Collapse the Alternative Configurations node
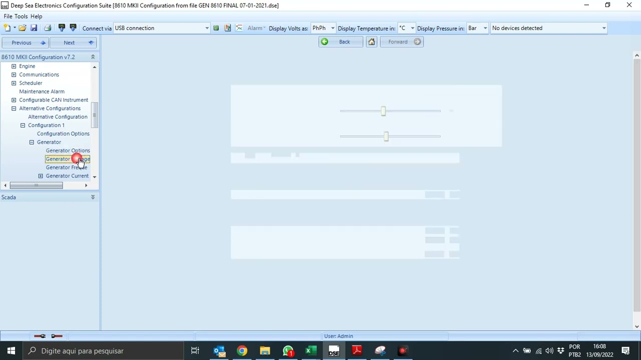Image resolution: width=641 pixels, height=360 pixels. click(14, 108)
